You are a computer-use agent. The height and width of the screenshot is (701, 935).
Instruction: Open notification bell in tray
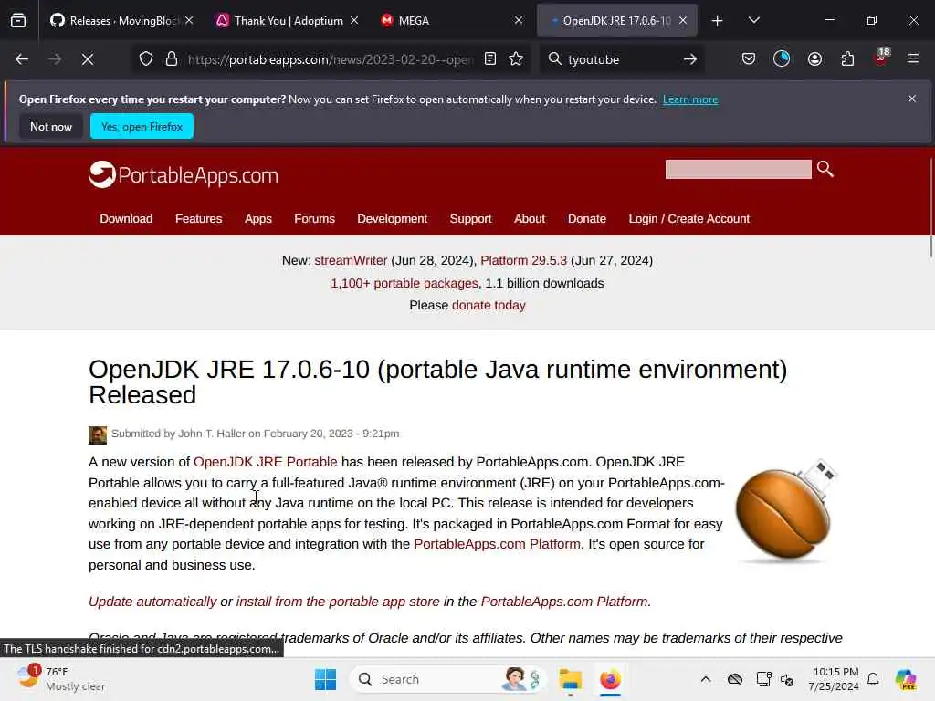click(873, 679)
